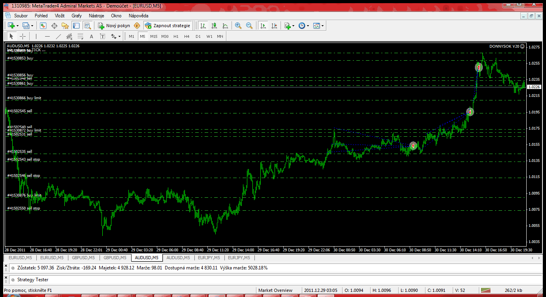Expand the new chart dropdown arrow

(x=17, y=26)
